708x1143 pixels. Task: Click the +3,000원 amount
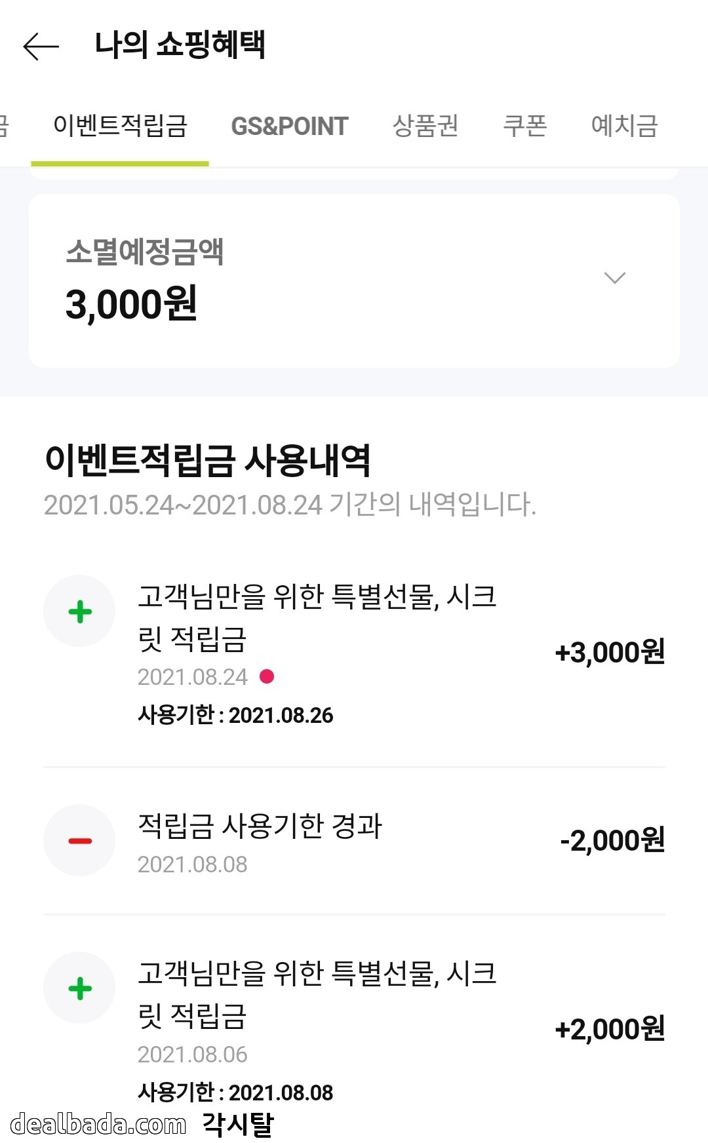610,652
